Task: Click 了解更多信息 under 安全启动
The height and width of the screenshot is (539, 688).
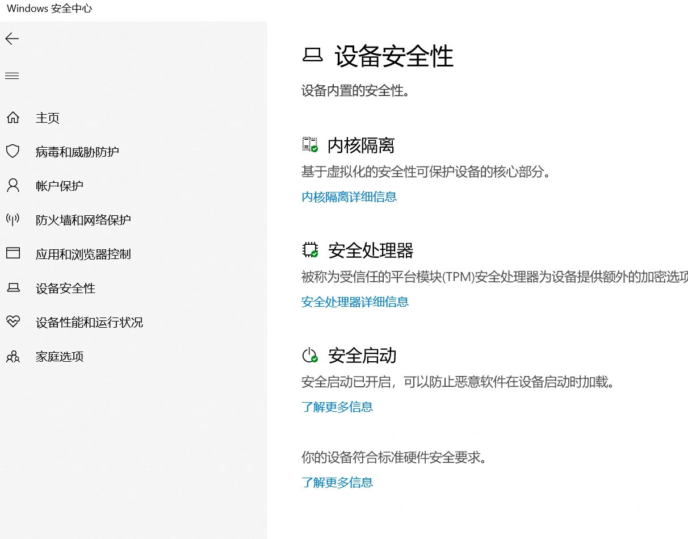Action: click(337, 407)
